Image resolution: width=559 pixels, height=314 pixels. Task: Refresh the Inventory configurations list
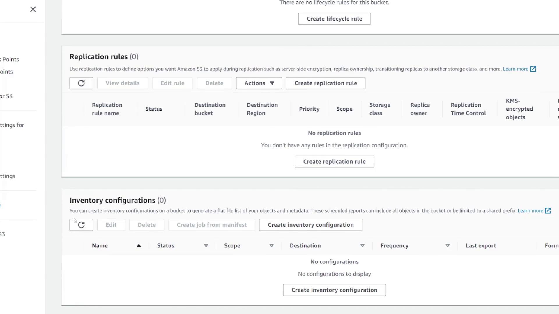pyautogui.click(x=81, y=225)
